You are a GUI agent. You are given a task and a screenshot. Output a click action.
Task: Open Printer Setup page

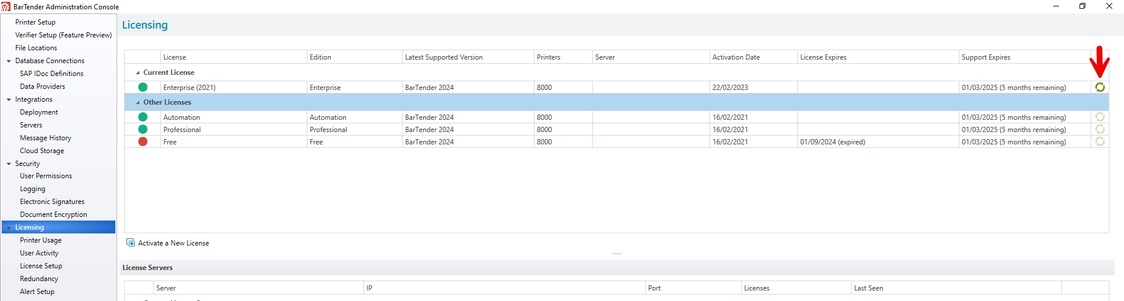tap(35, 22)
